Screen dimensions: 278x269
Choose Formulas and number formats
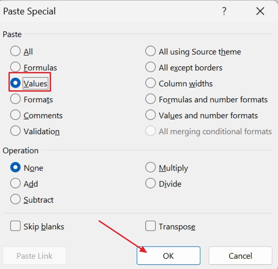[150, 99]
